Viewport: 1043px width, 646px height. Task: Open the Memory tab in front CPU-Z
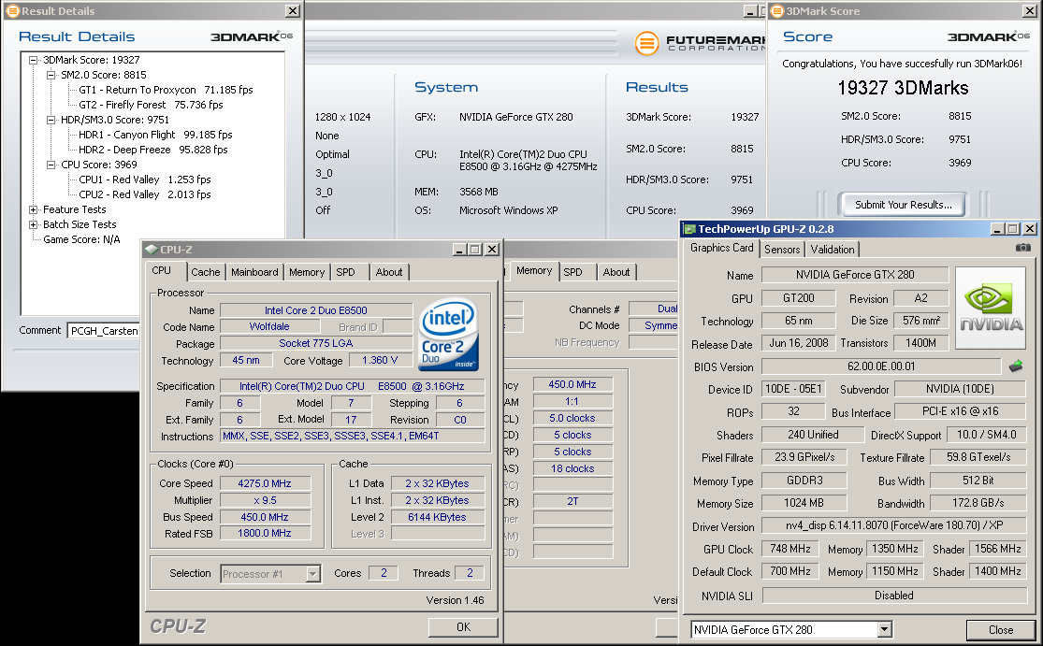[307, 272]
